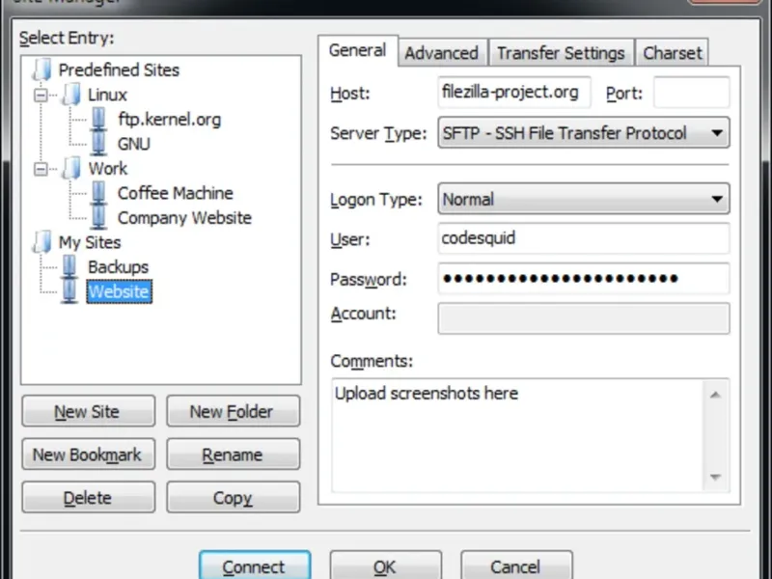Viewport: 772px width, 579px height.
Task: Click the server icon beside GNU
Action: point(98,144)
